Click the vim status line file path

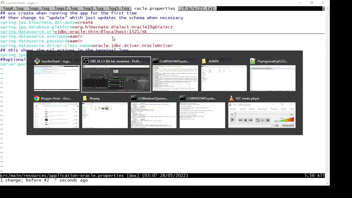coord(62,175)
